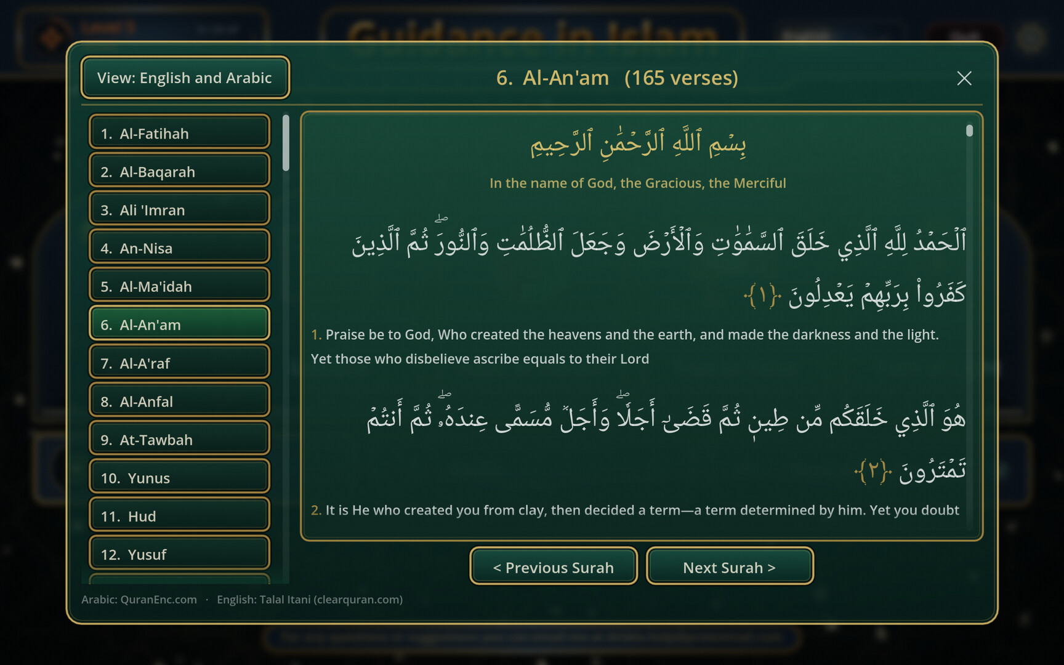Select surah 4. An-Nisa
Image resolution: width=1064 pixels, height=665 pixels.
[x=179, y=248]
